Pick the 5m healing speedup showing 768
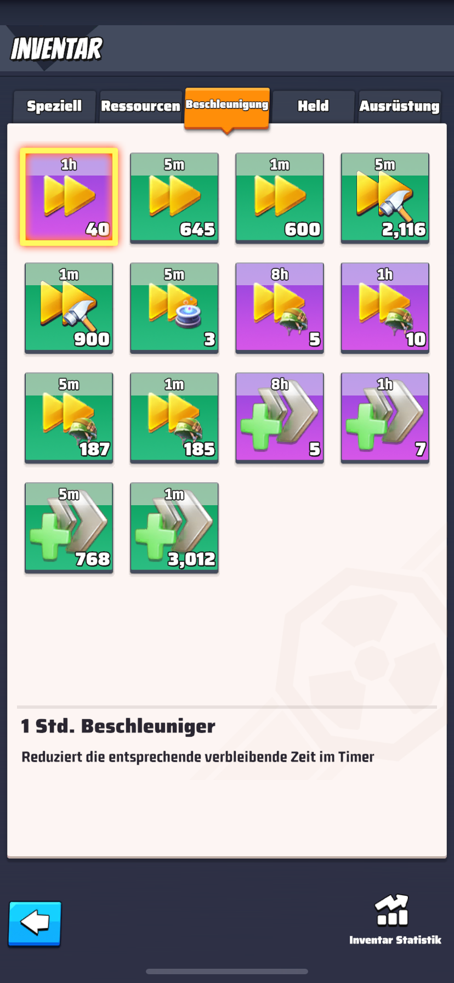 [69, 527]
